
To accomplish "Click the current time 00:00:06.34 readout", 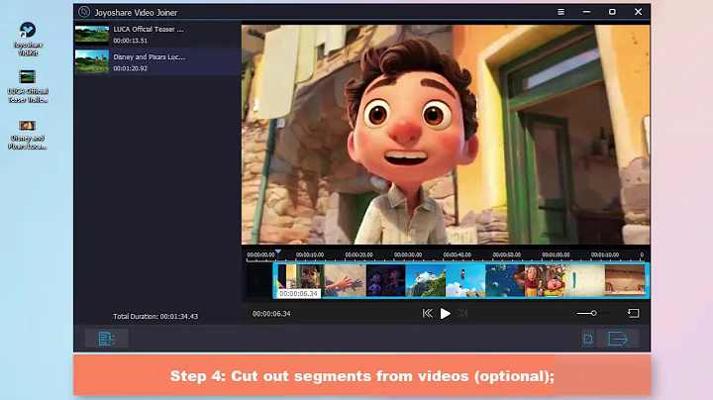I will 271,314.
